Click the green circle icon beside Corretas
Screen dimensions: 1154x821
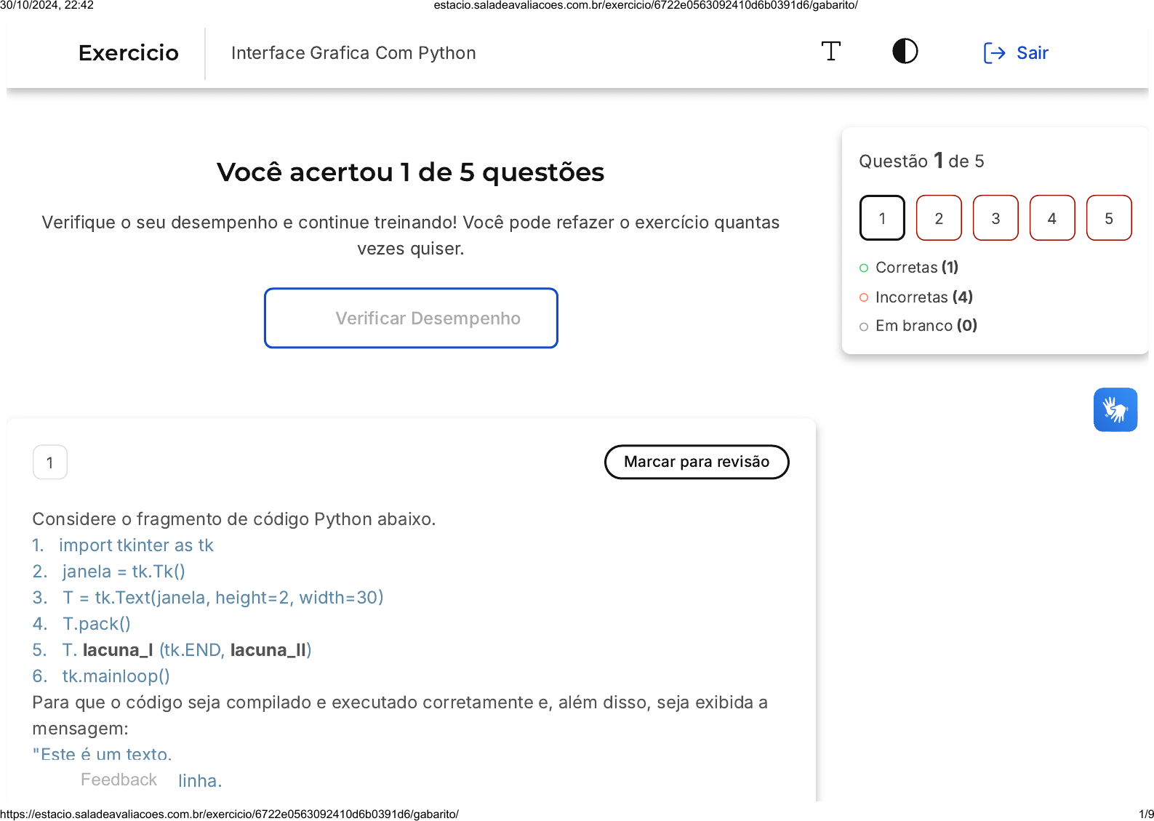pyautogui.click(x=864, y=268)
